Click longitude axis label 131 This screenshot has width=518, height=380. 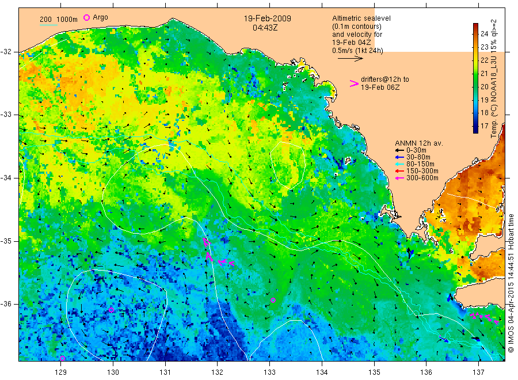(165, 373)
